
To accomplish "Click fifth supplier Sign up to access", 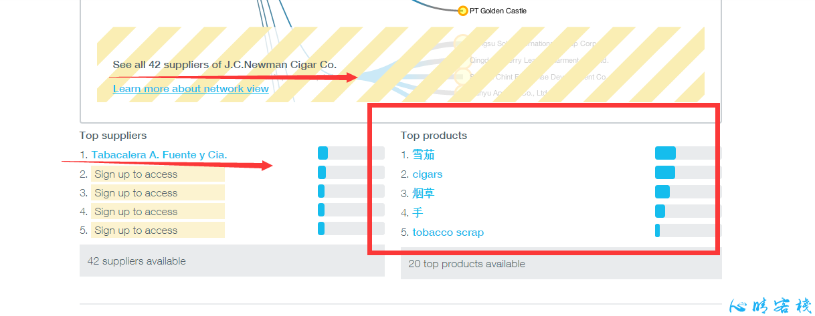I will click(x=158, y=230).
